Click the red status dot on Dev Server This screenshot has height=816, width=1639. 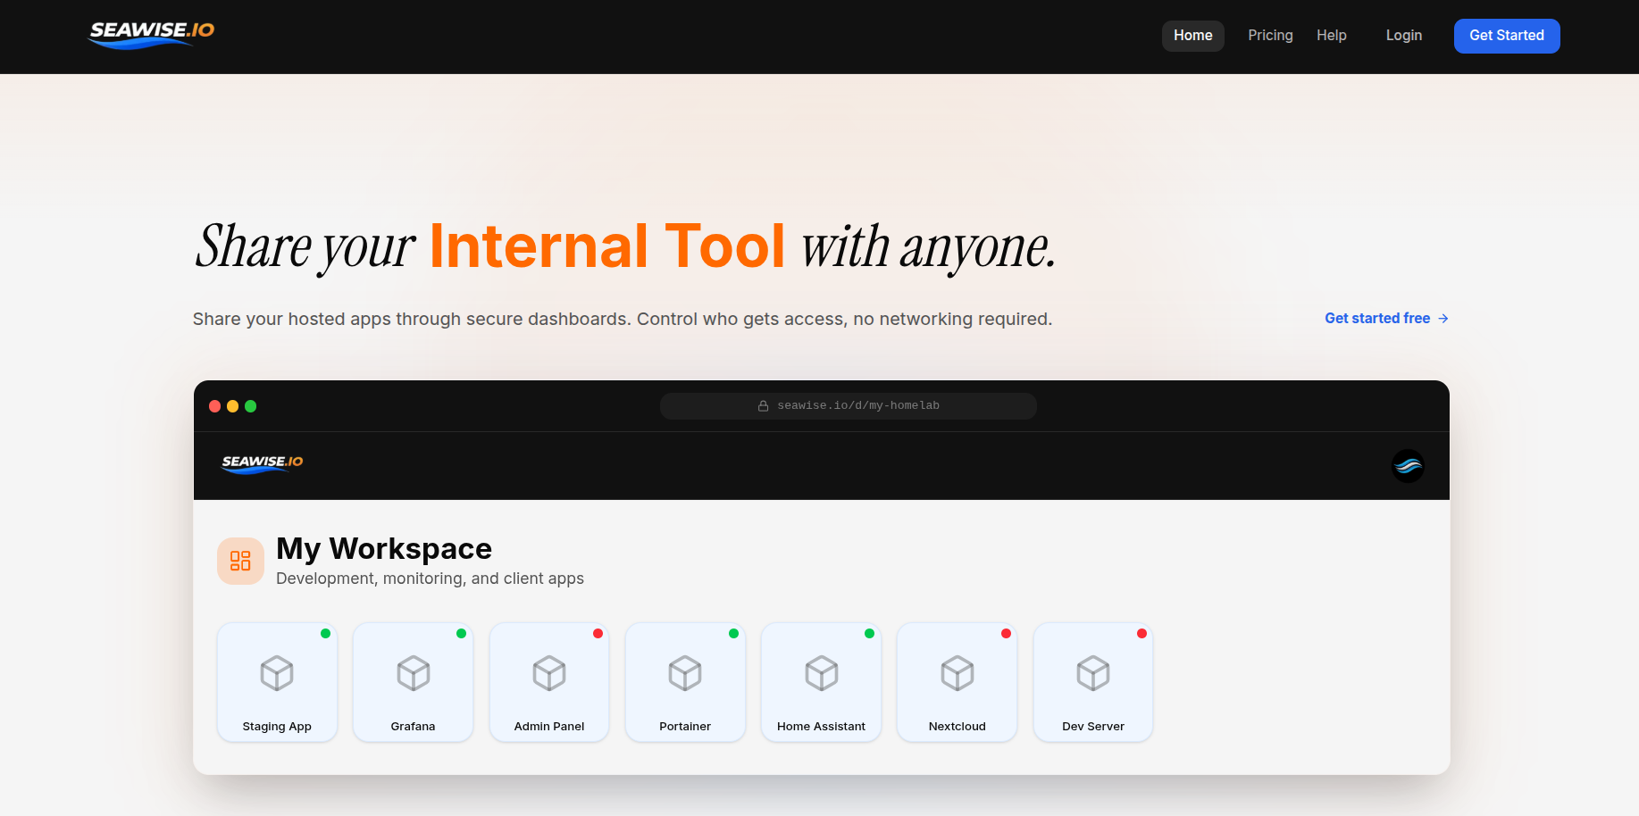tap(1142, 634)
